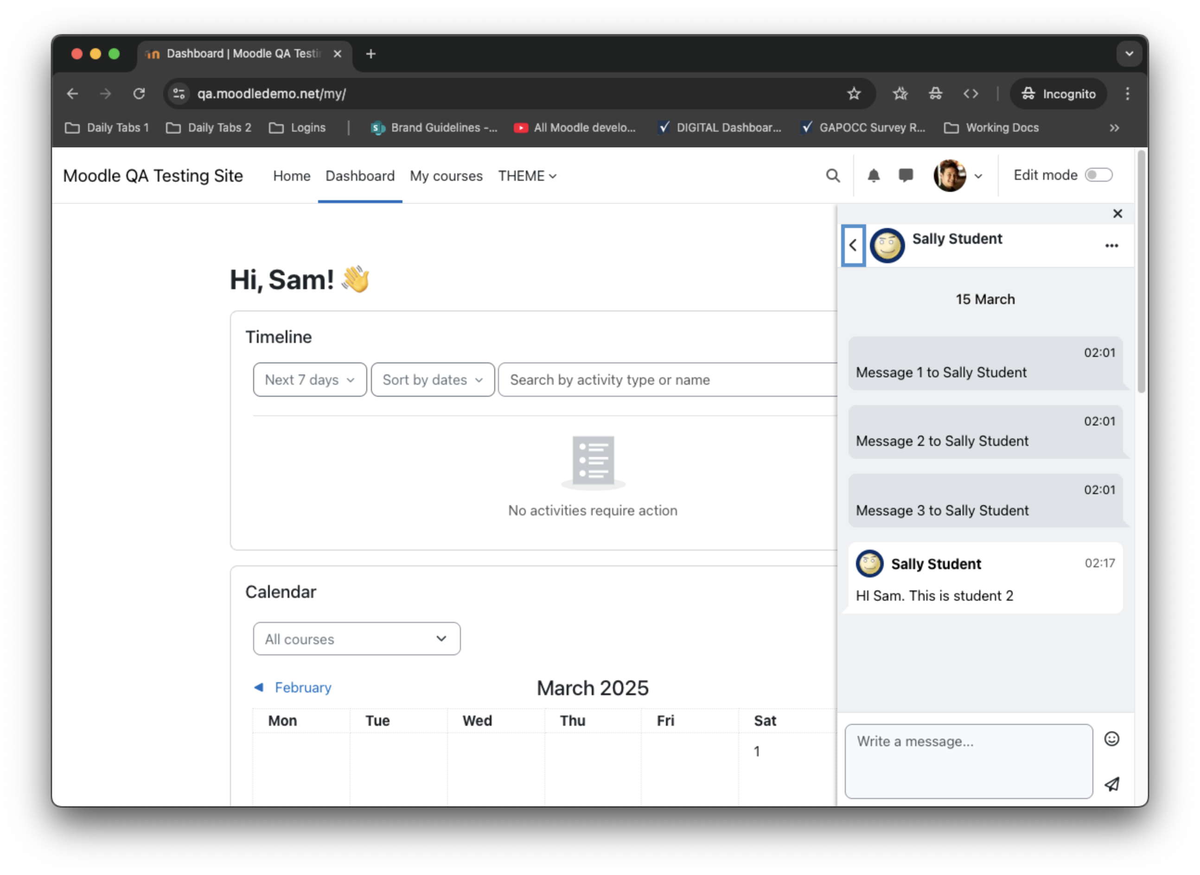Click the '15 March' date heading

(x=984, y=299)
